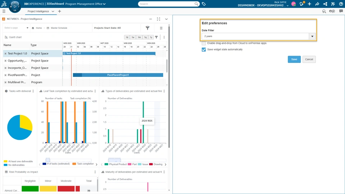The width and height of the screenshot is (345, 194).
Task: Expand Incorporte_O... row
Action: (x=5, y=68)
